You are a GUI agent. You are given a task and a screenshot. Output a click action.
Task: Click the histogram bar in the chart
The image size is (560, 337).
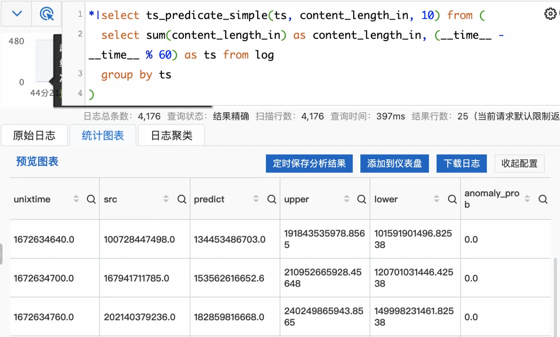click(44, 61)
